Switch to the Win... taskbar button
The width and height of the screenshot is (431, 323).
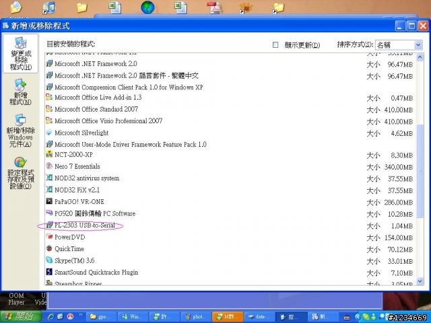coord(133,317)
